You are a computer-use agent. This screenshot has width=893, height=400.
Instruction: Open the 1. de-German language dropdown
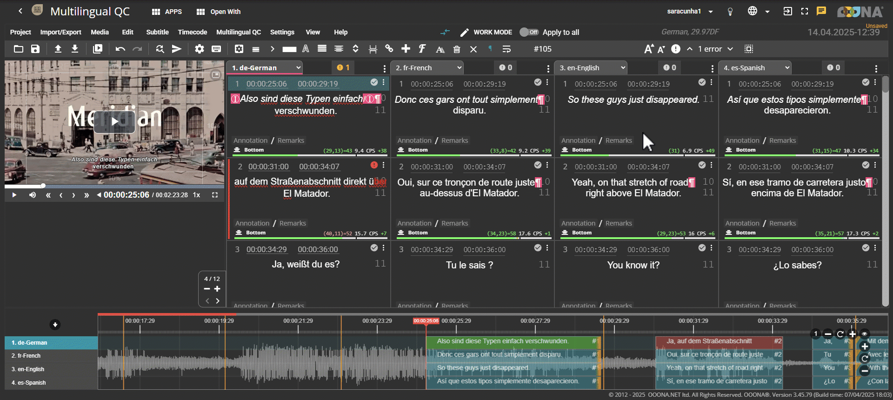pos(266,68)
